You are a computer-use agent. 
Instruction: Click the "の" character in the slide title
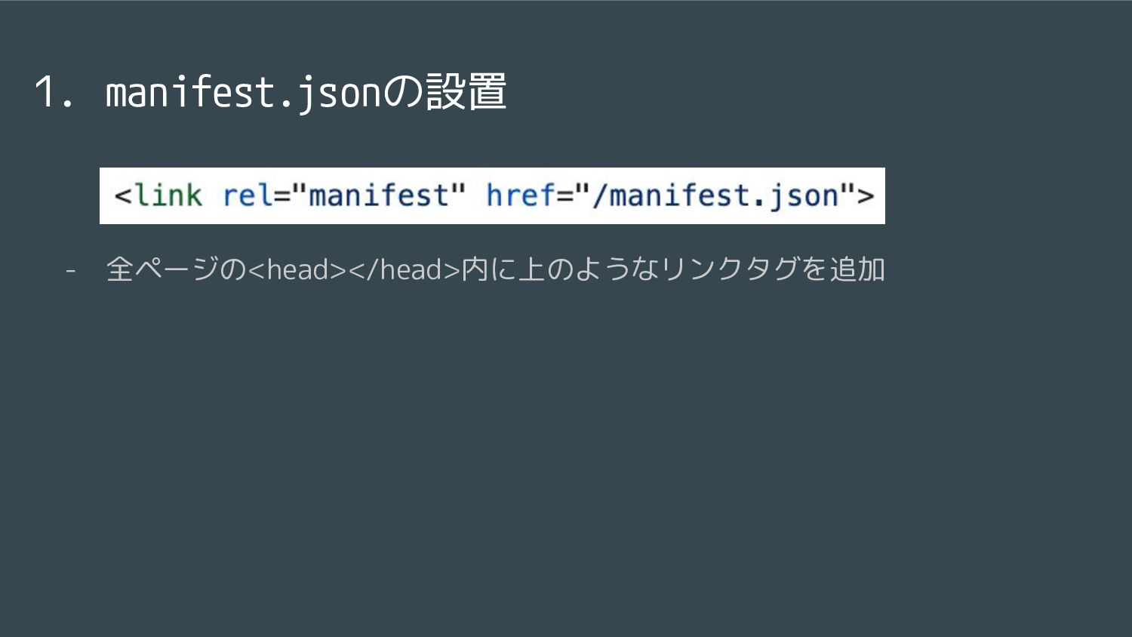404,93
